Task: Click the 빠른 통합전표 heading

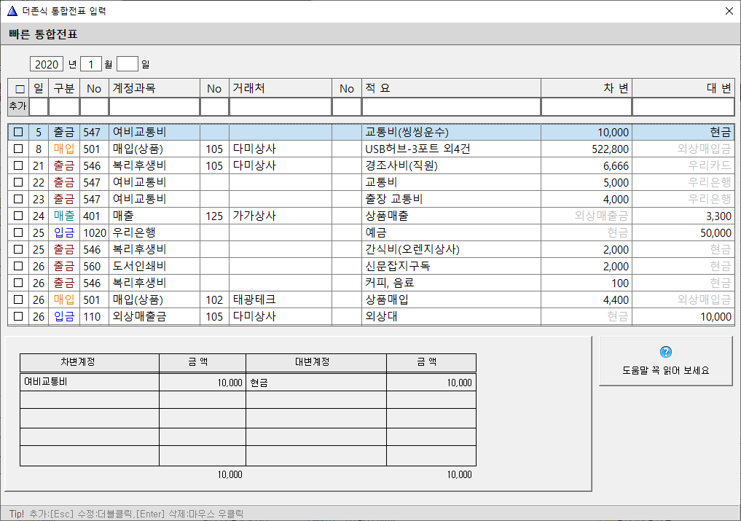Action: (43, 34)
